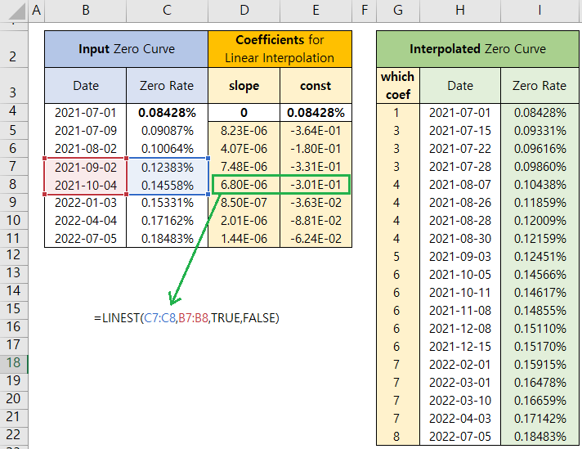Select column E header
582x449 pixels.
316,11
